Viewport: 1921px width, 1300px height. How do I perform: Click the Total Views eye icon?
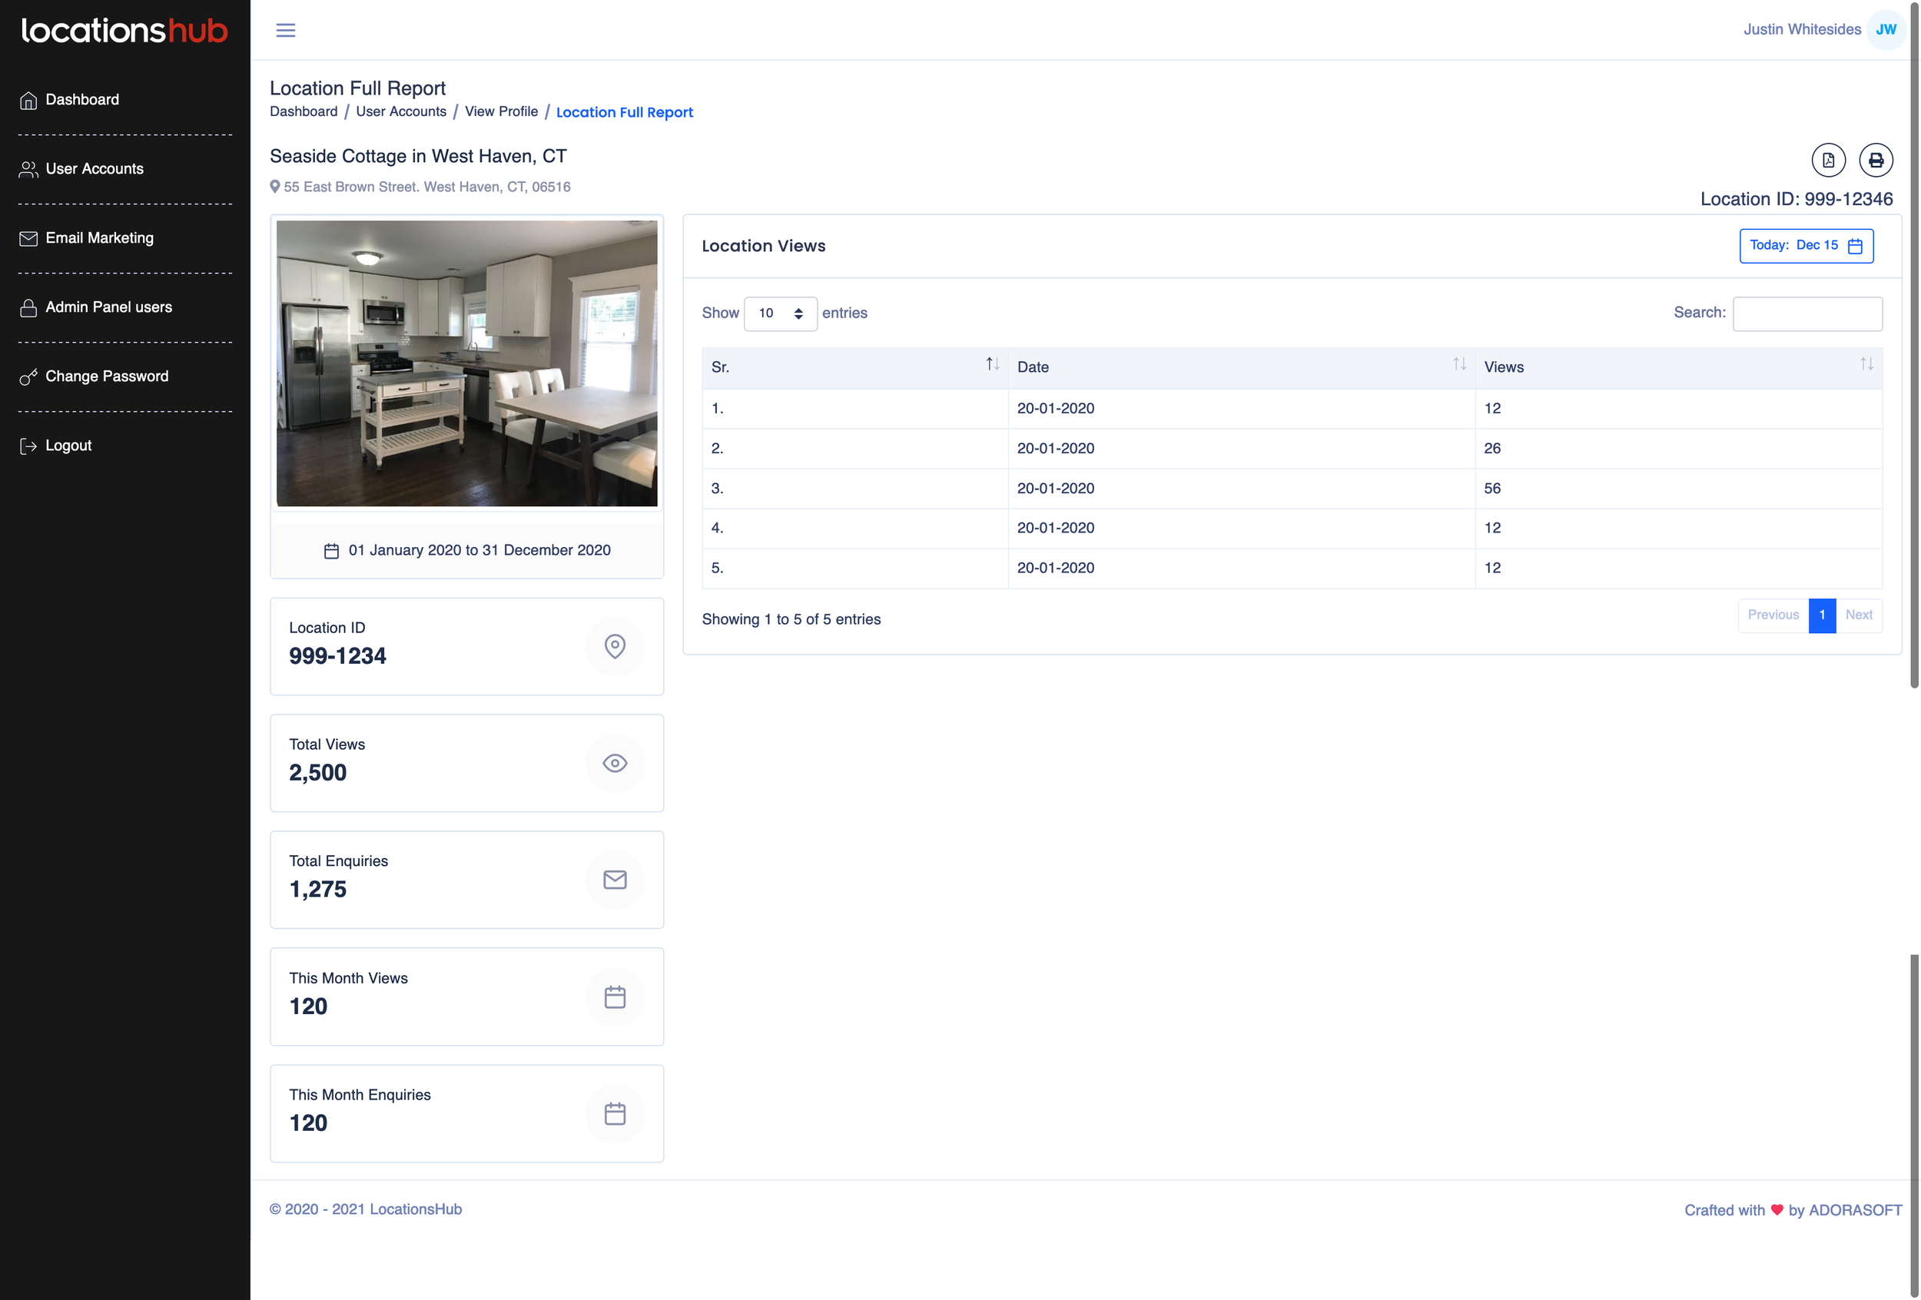tap(614, 763)
